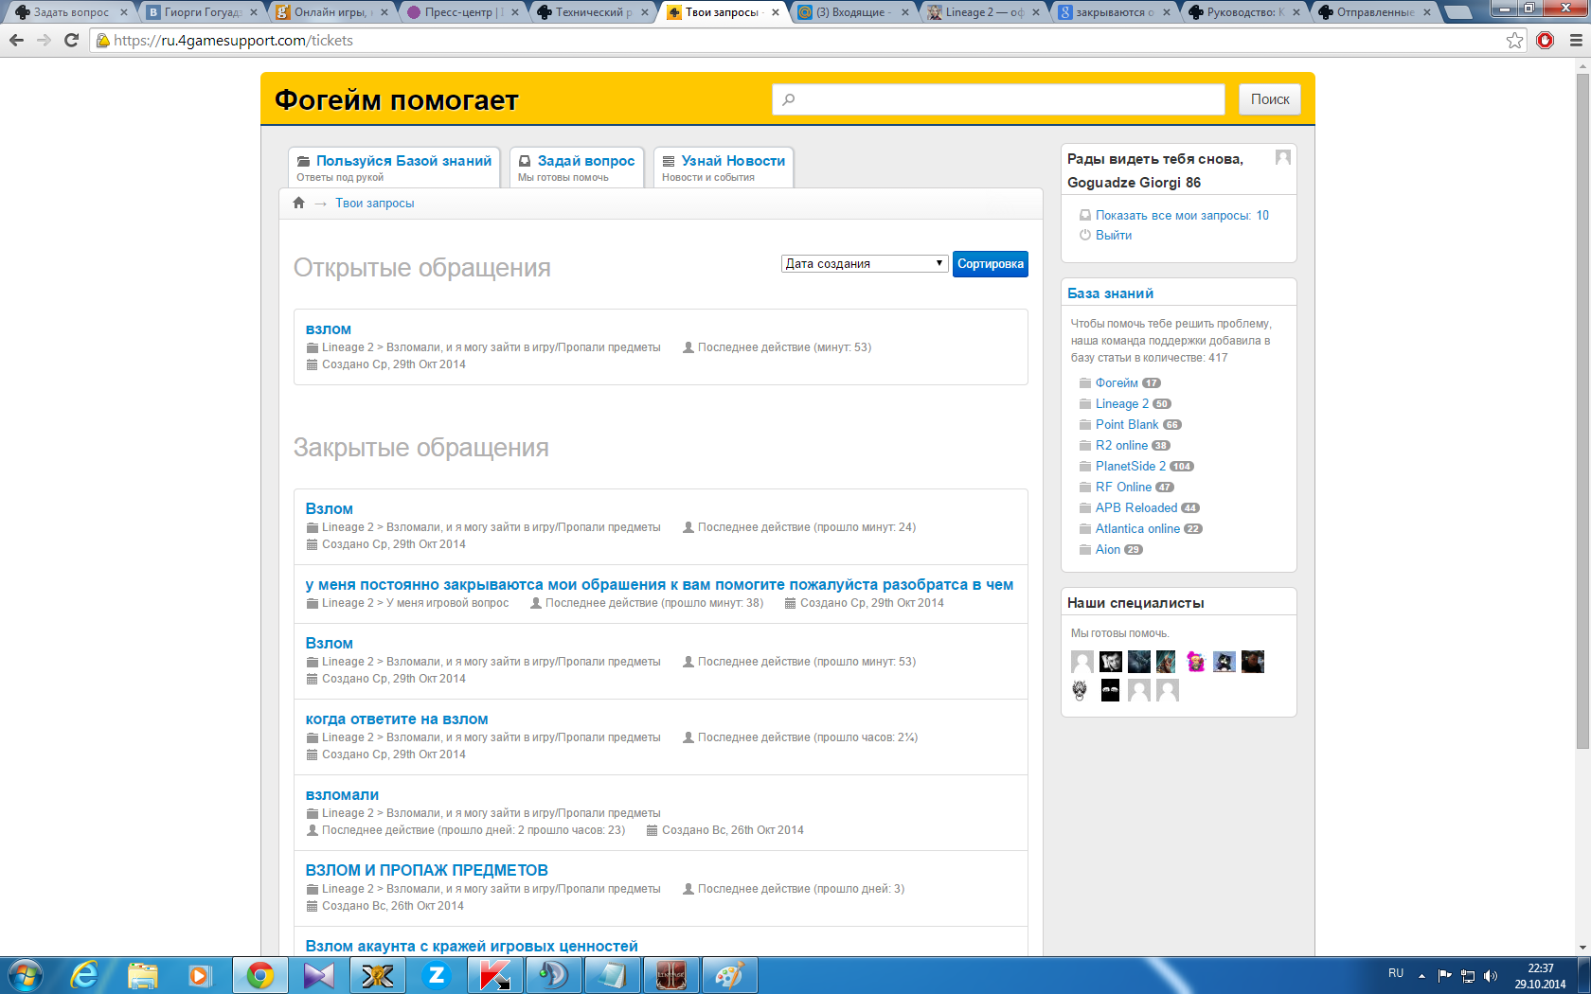Screen dimensions: 1591x994
Task: Click the volume speaker icon in system tray
Action: (x=1491, y=976)
